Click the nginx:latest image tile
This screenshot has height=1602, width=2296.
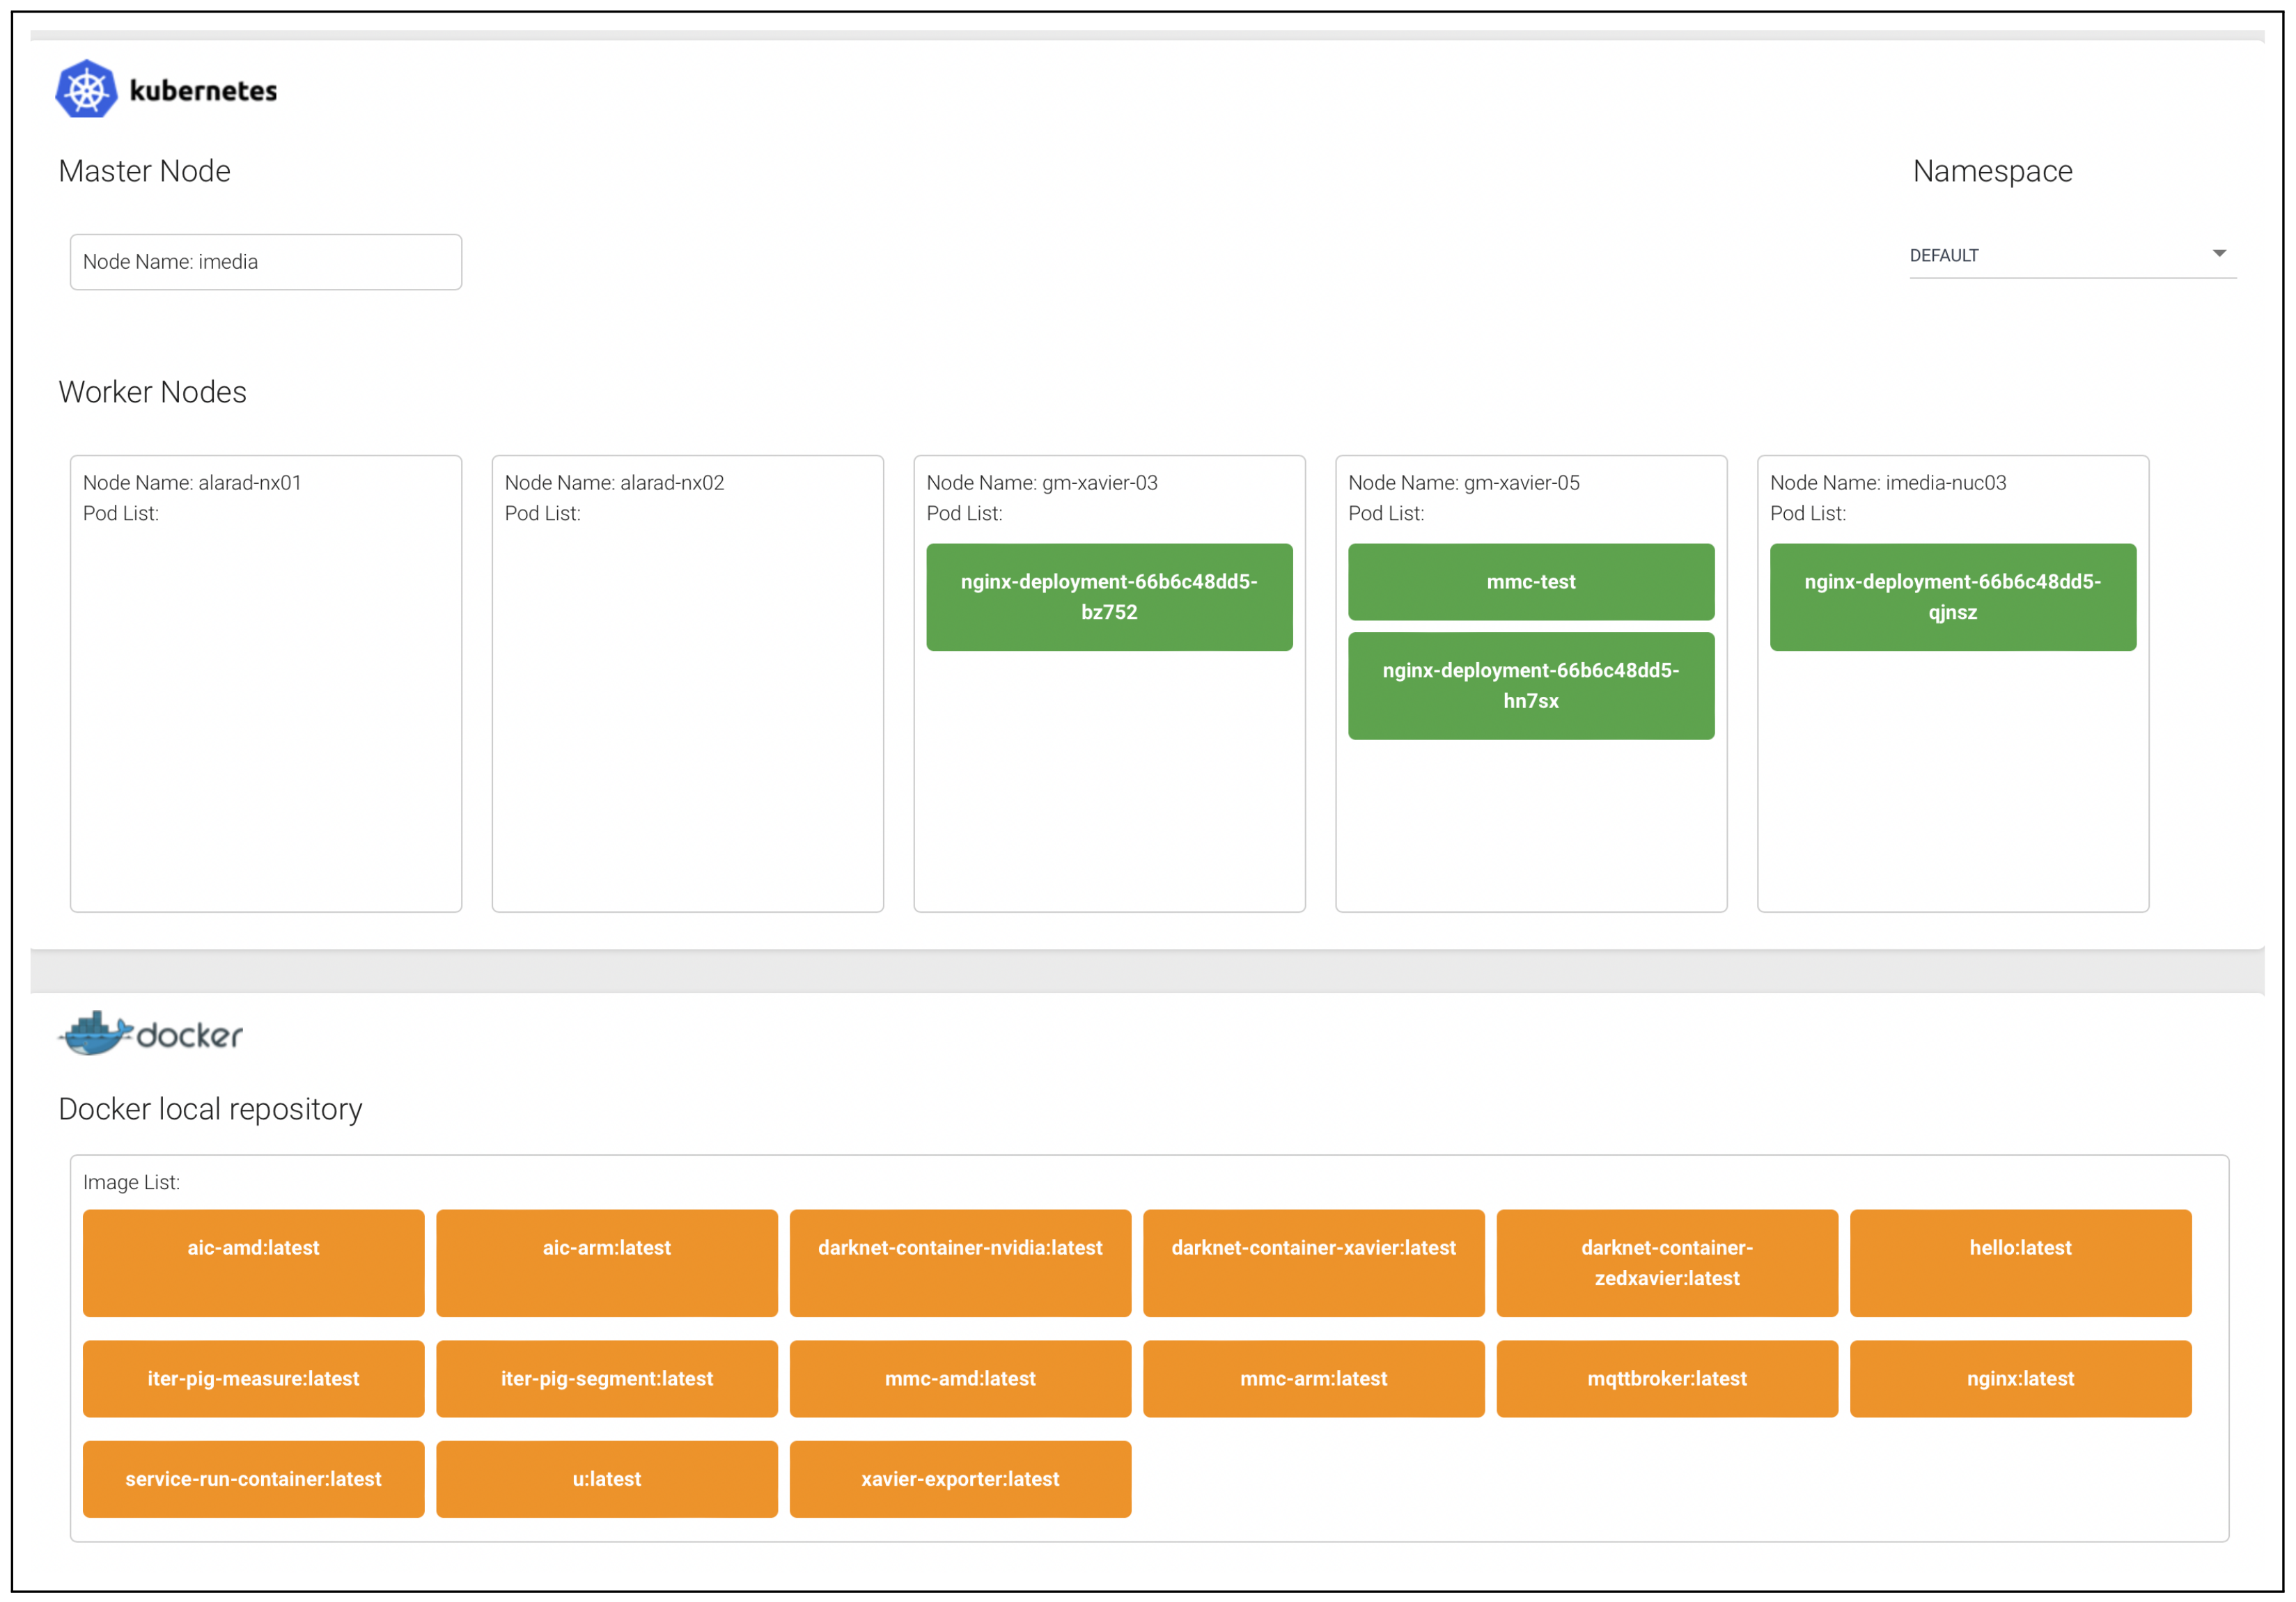2020,1378
